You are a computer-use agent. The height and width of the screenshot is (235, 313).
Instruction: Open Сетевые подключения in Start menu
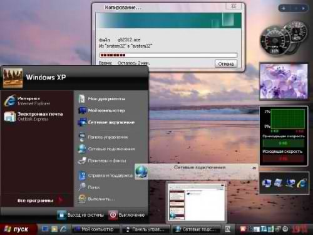(x=106, y=149)
